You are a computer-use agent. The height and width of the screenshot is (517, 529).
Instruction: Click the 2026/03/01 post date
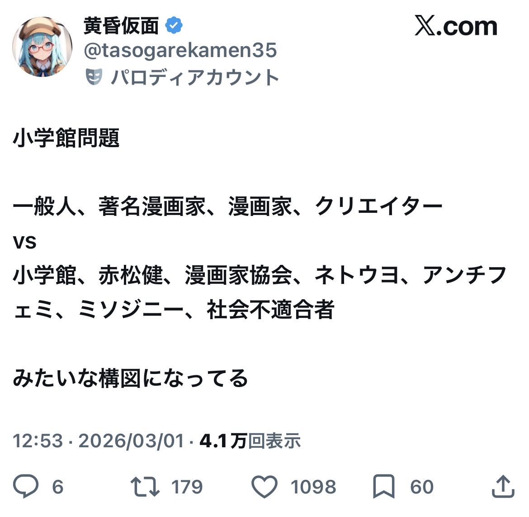pyautogui.click(x=131, y=440)
